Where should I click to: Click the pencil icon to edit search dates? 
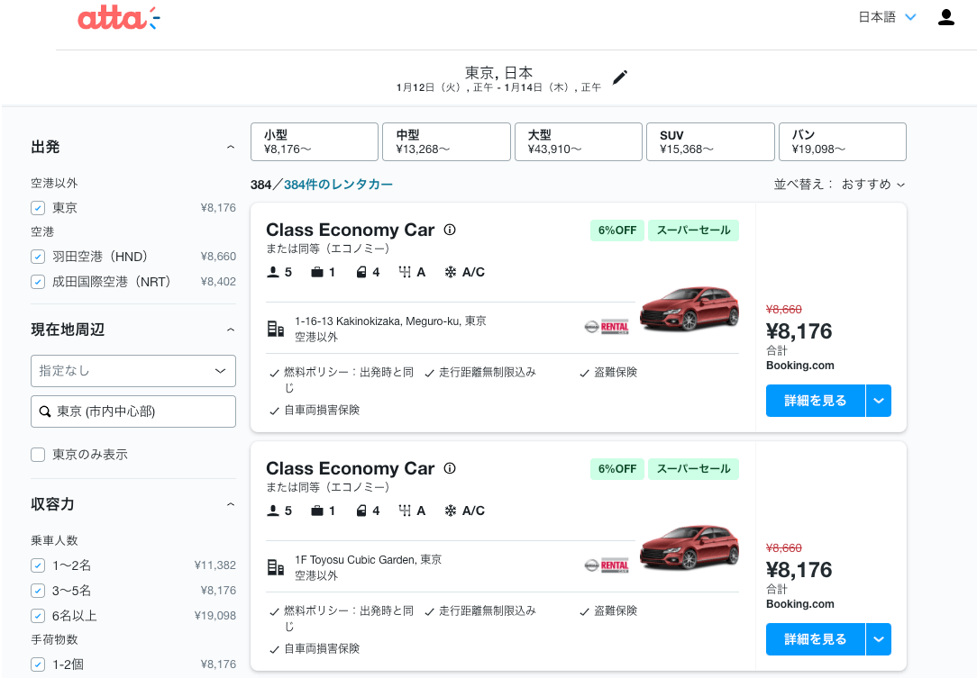(619, 78)
